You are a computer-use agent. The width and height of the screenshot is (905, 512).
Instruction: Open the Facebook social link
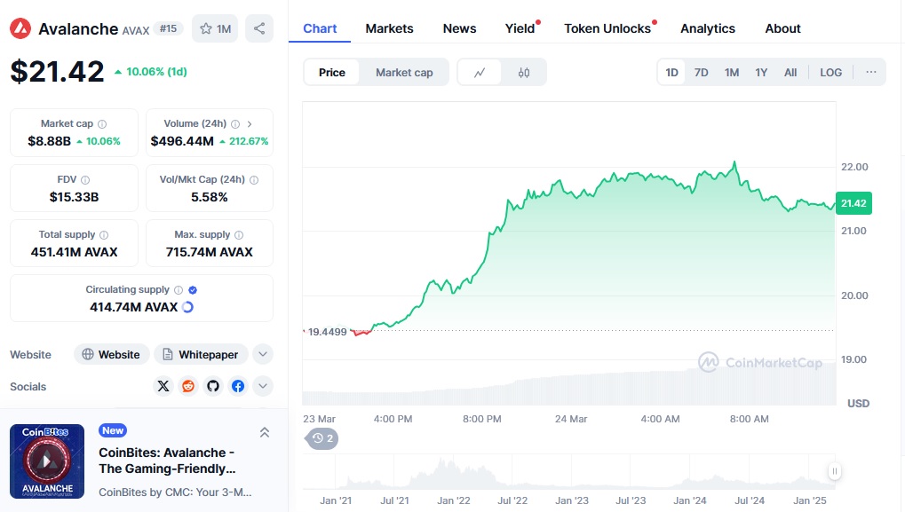pyautogui.click(x=238, y=386)
